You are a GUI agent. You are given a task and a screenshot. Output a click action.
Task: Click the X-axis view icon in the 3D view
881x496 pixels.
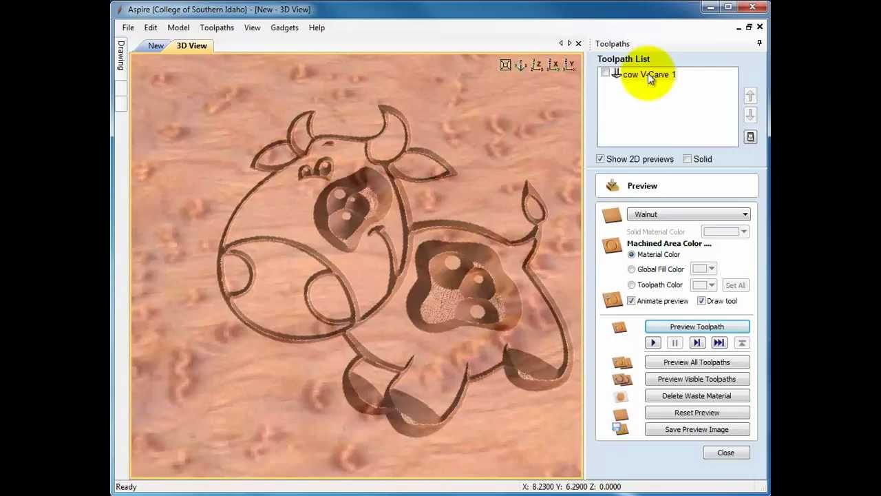click(555, 65)
